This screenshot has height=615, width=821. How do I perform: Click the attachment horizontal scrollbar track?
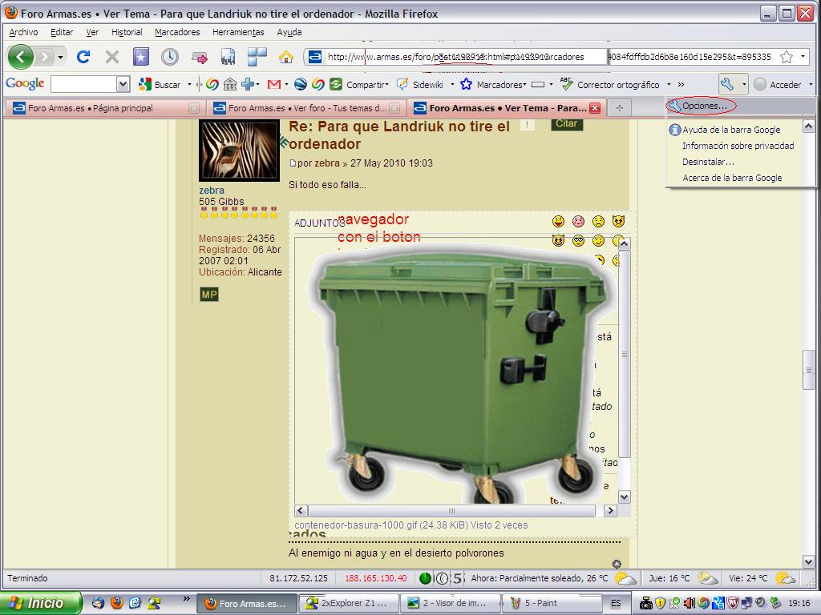(x=452, y=510)
